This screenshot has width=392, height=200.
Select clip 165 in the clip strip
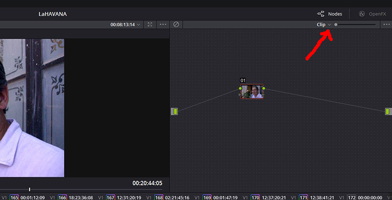click(14, 198)
